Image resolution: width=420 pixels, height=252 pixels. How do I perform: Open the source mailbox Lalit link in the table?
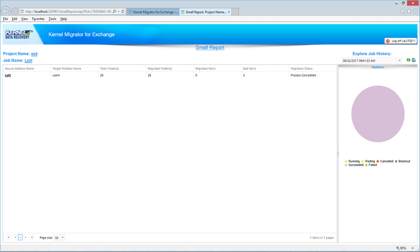click(8, 75)
